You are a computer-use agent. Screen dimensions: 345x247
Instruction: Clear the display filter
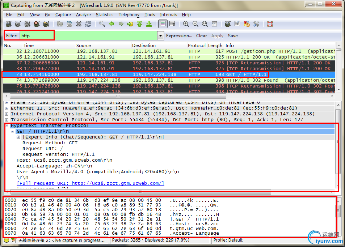pos(202,35)
